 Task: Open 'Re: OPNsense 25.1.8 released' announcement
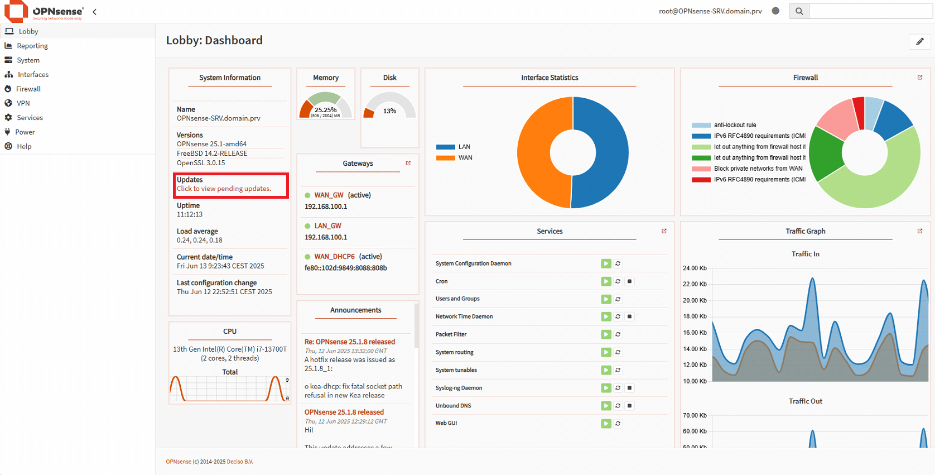coord(350,342)
